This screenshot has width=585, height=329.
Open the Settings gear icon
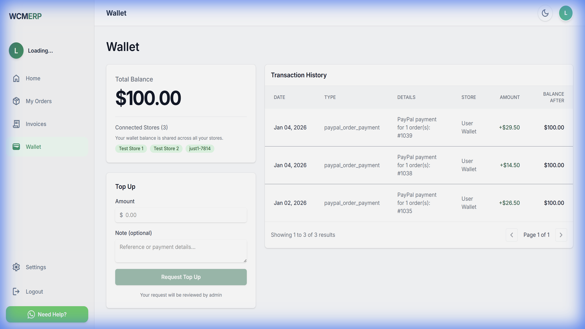pyautogui.click(x=16, y=267)
